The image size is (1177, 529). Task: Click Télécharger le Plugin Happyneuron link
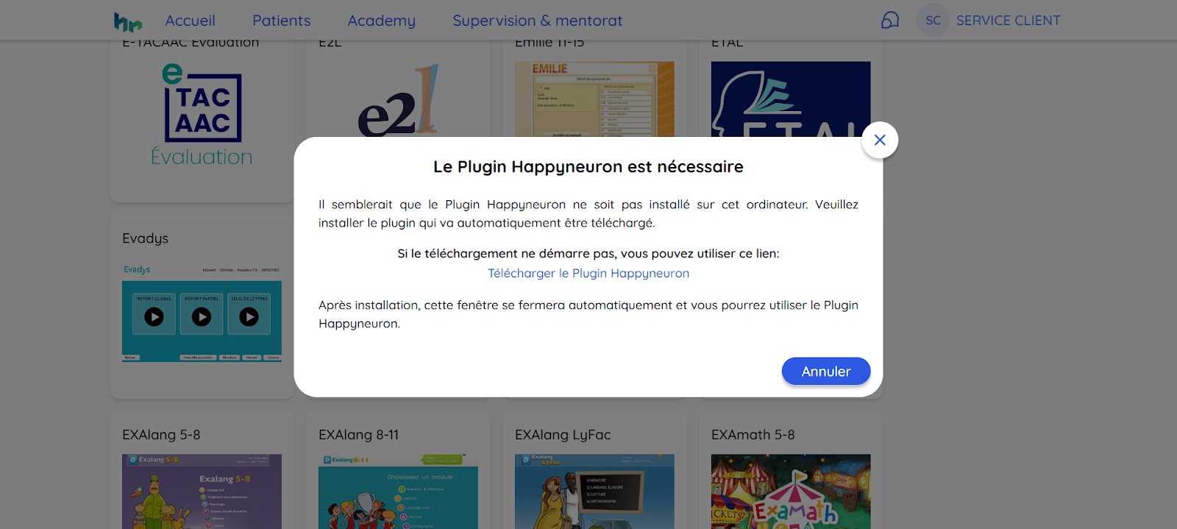point(588,273)
